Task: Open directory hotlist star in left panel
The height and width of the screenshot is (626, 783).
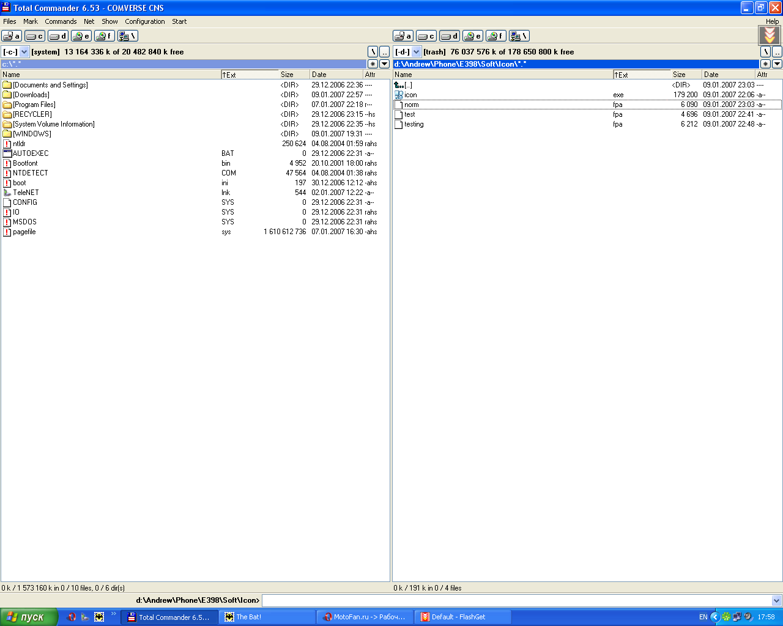Action: [373, 64]
